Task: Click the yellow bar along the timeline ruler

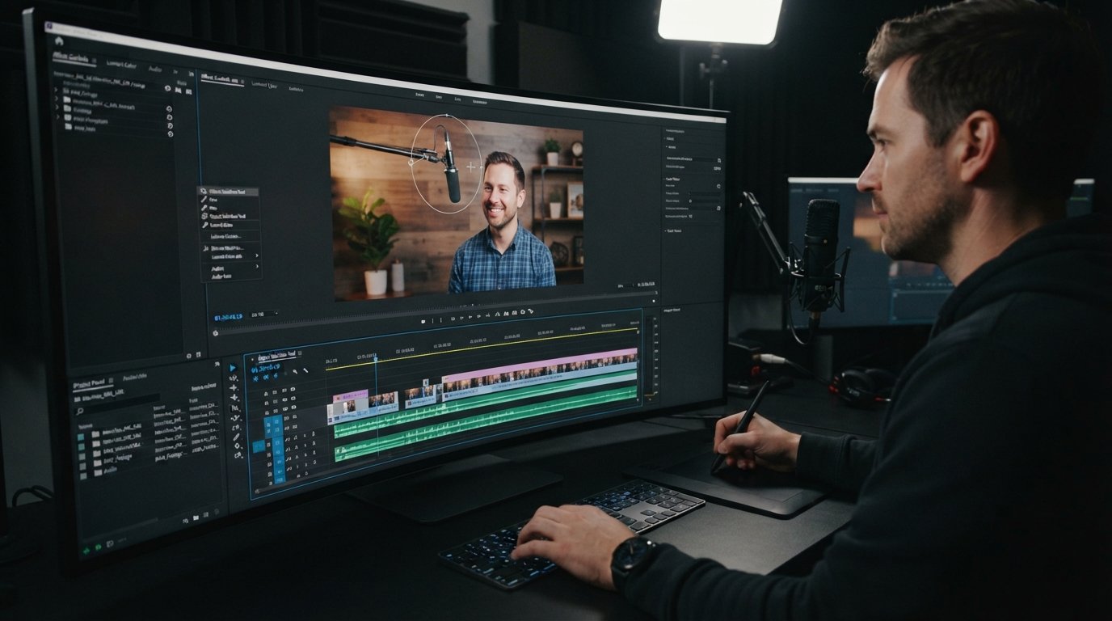Action: [482, 348]
